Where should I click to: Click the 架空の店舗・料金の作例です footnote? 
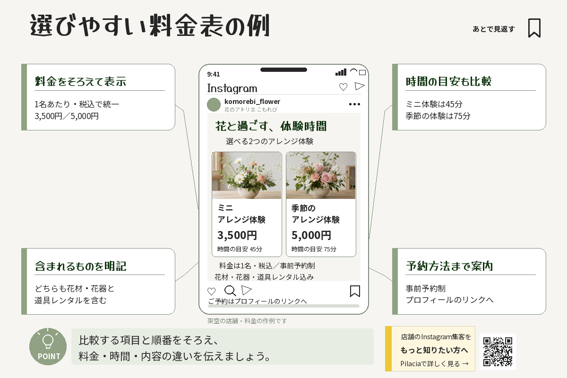pos(247,321)
